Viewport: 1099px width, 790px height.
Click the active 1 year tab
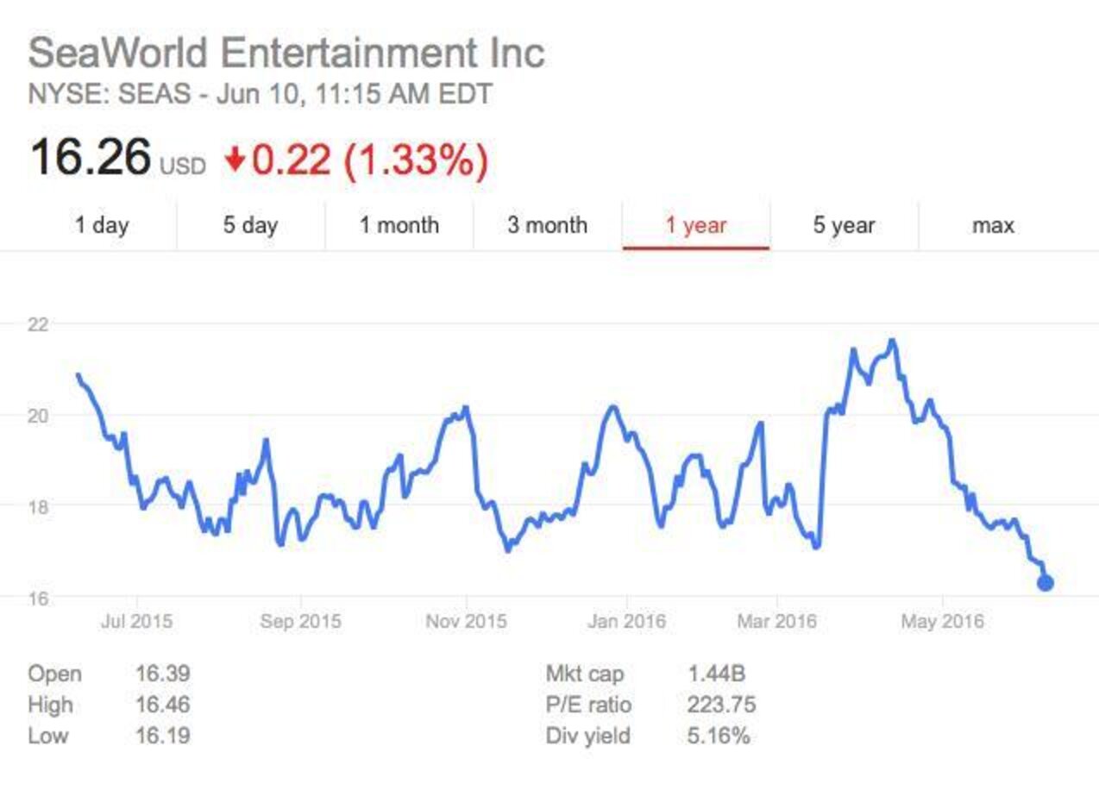697,225
